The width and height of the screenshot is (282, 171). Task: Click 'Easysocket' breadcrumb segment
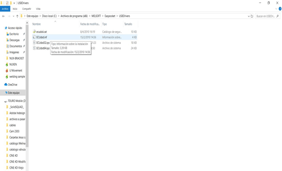110,16
